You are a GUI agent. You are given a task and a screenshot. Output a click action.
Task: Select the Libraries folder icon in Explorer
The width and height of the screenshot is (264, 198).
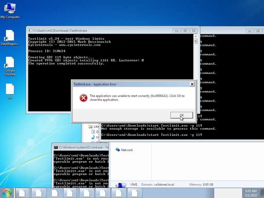[90, 126]
